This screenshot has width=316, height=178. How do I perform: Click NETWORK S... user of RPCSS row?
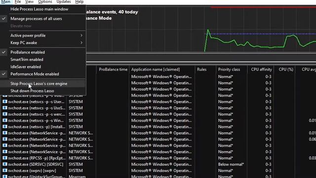(81, 158)
